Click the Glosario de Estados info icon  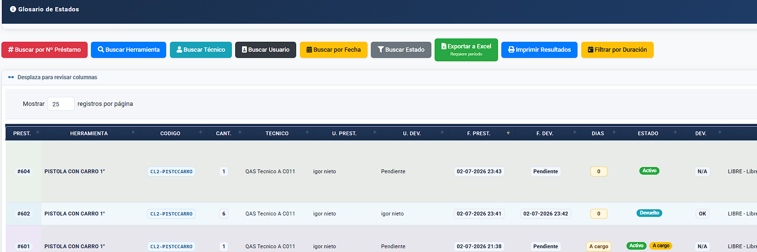tap(13, 9)
